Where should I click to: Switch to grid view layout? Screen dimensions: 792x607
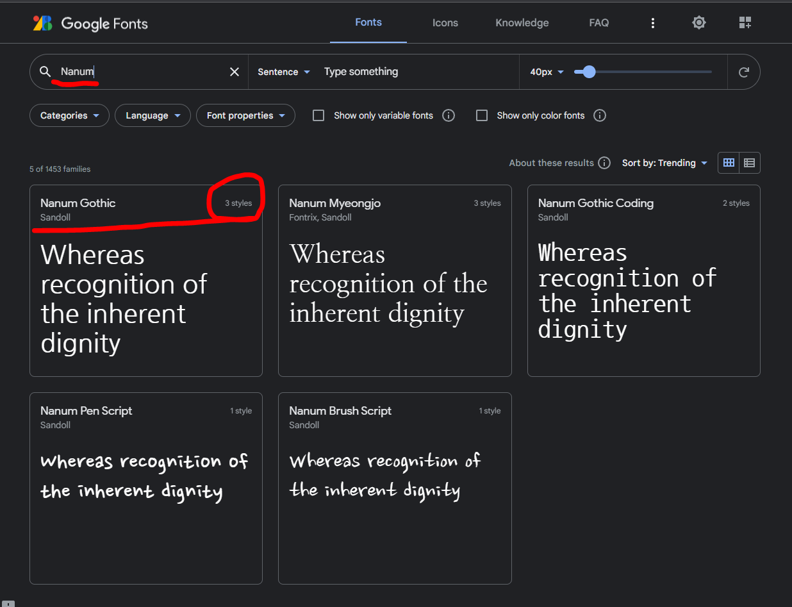click(x=729, y=163)
